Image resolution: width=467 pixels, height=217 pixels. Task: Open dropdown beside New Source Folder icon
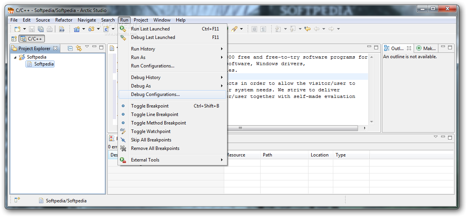pyautogui.click(x=98, y=29)
